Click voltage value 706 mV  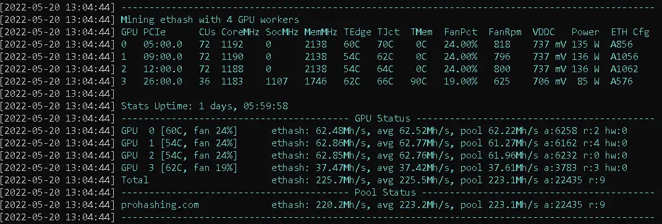(550, 81)
